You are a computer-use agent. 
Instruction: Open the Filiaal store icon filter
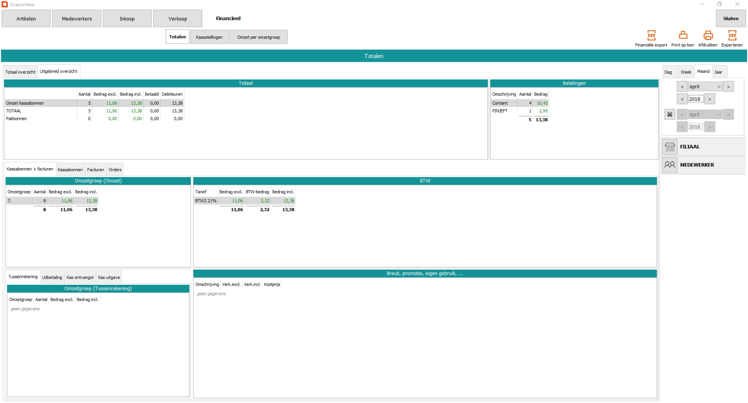point(670,147)
